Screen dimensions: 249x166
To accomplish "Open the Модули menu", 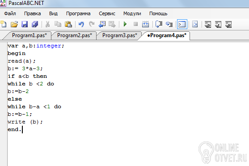I will (x=132, y=14).
